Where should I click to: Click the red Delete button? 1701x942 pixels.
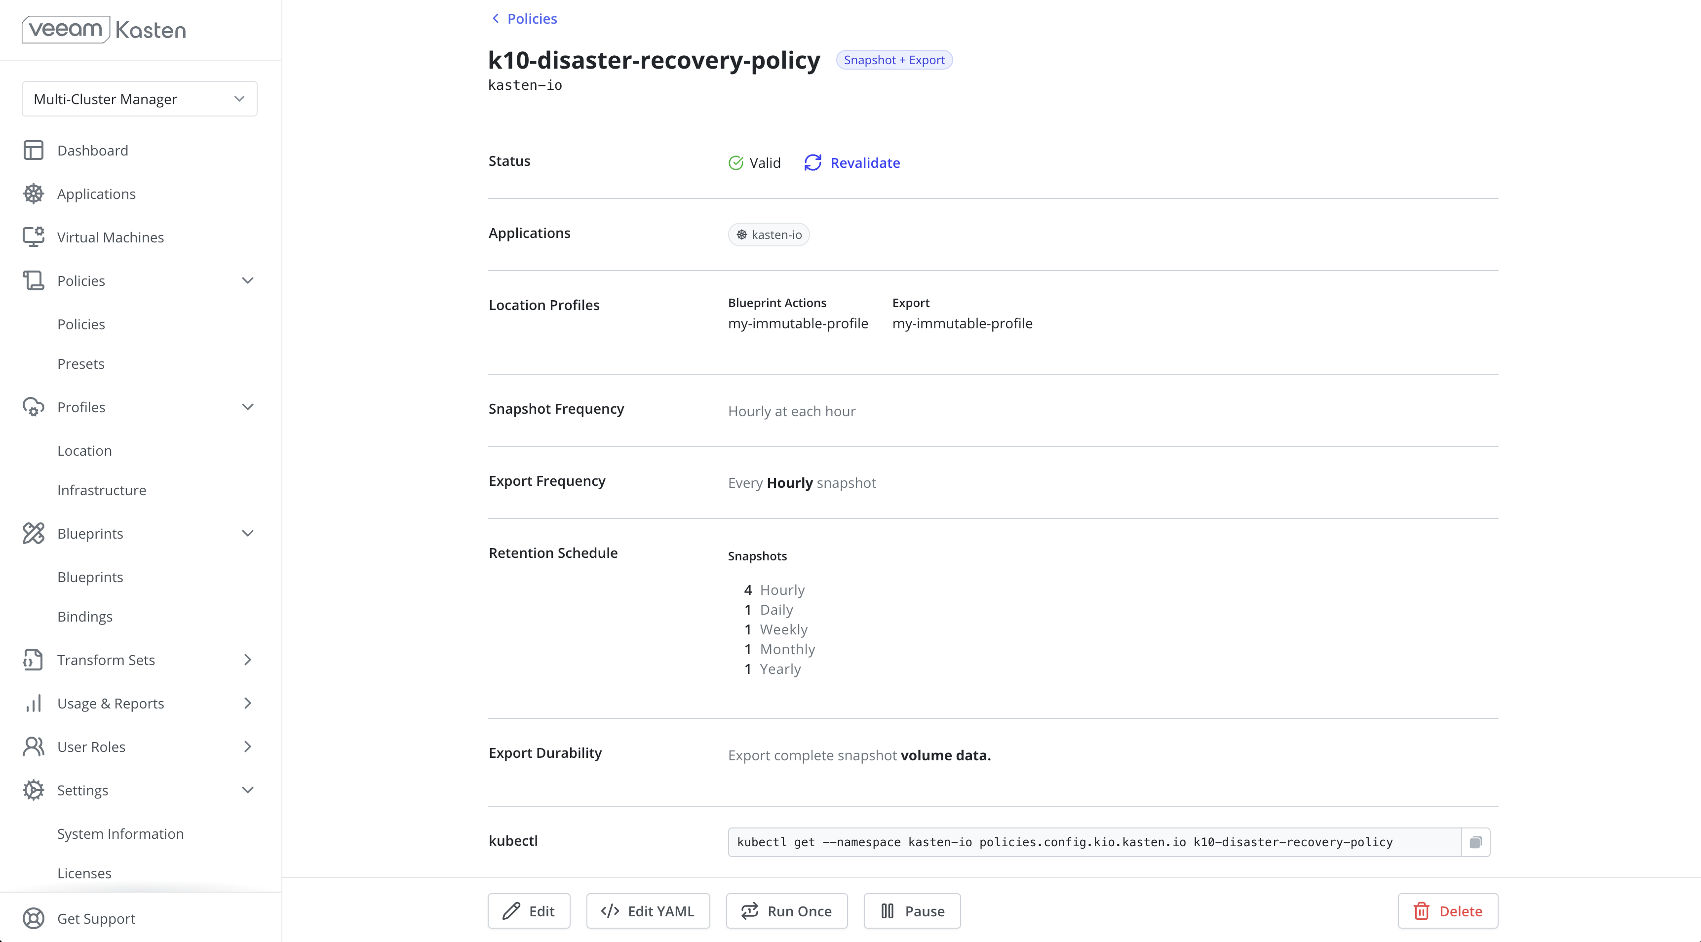tap(1447, 911)
